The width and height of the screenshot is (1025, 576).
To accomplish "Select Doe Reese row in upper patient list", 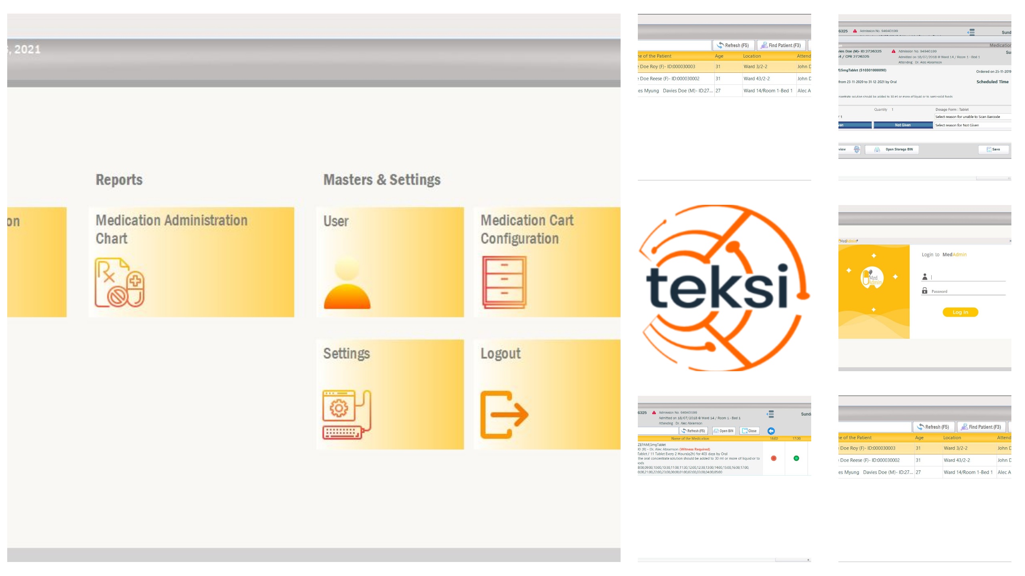I will coord(724,79).
